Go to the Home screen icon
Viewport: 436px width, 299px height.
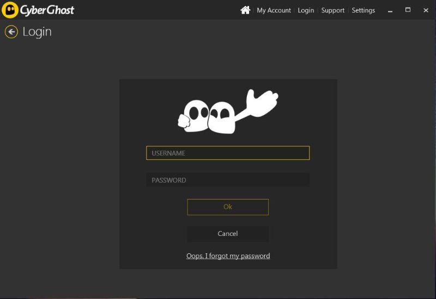(x=245, y=10)
